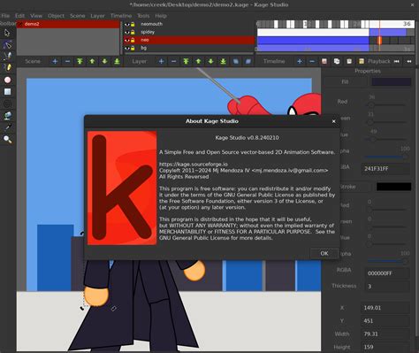This screenshot has width=419, height=353.
Task: Hide the spidey layer via eye icon
Action: (127, 32)
